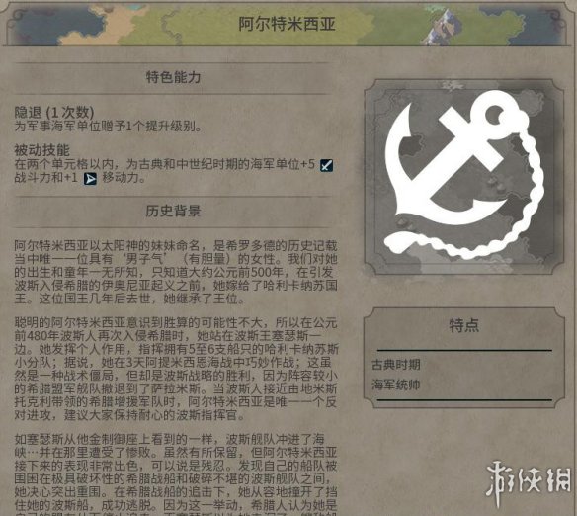577x516 pixels.
Task: Click the 特点 panel heading
Action: click(463, 325)
